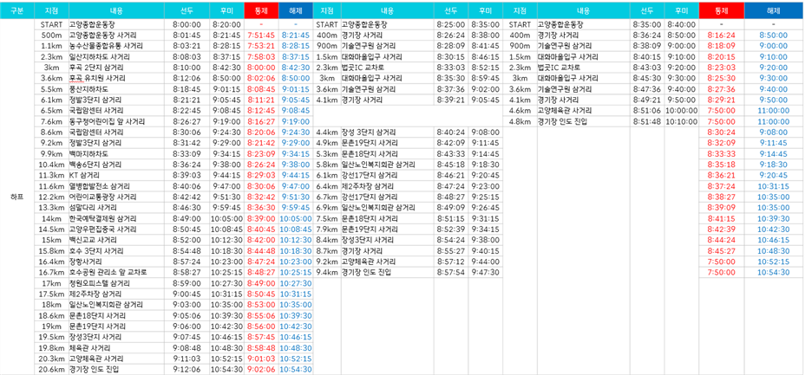The height and width of the screenshot is (375, 805).
Task: Click the 백송6단지 삼거리 cell
Action: coord(116,165)
